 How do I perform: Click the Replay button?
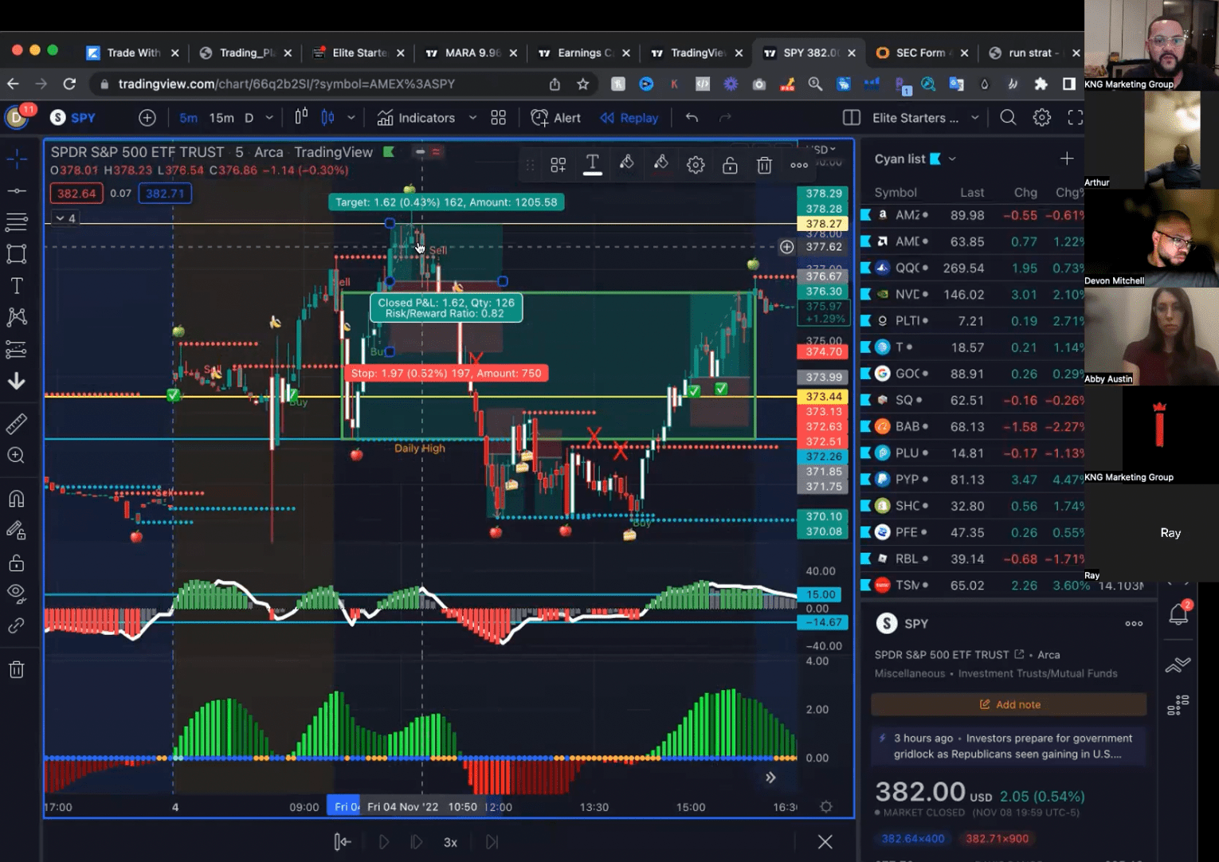(x=629, y=118)
